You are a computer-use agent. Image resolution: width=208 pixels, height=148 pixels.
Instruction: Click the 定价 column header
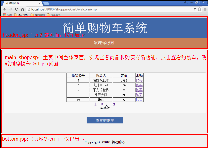point(124,76)
